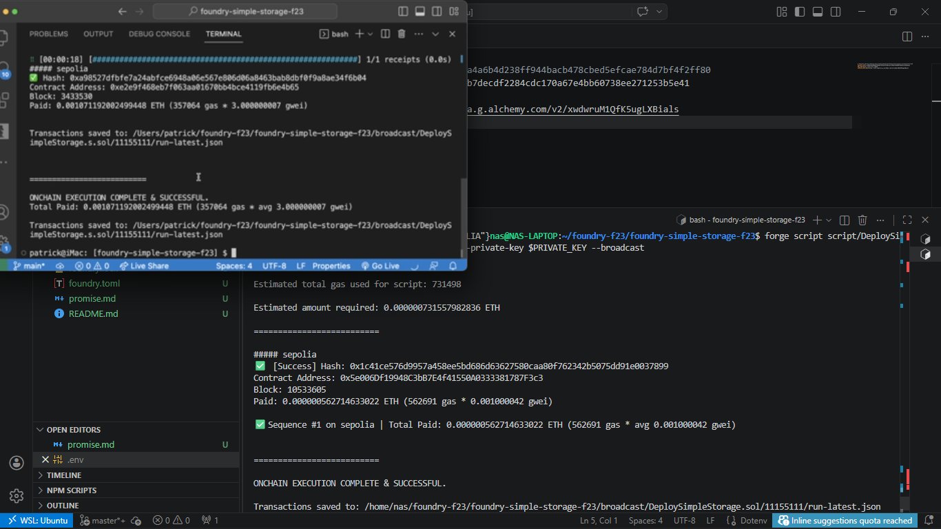941x529 pixels.
Task: Close the .env file in Open Editors
Action: [45, 459]
